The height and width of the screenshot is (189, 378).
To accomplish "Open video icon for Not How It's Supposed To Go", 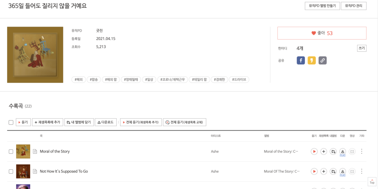I will [x=352, y=171].
